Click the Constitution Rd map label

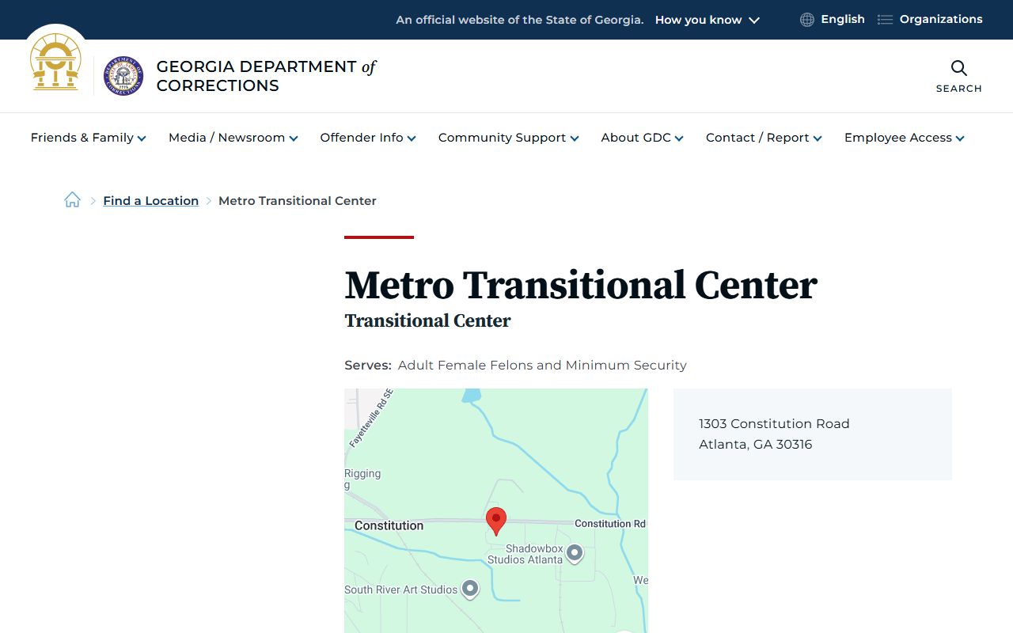pos(610,524)
